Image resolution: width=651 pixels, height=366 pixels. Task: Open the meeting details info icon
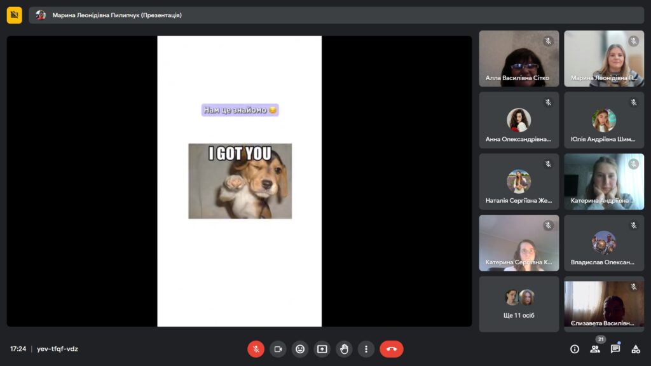[575, 349]
